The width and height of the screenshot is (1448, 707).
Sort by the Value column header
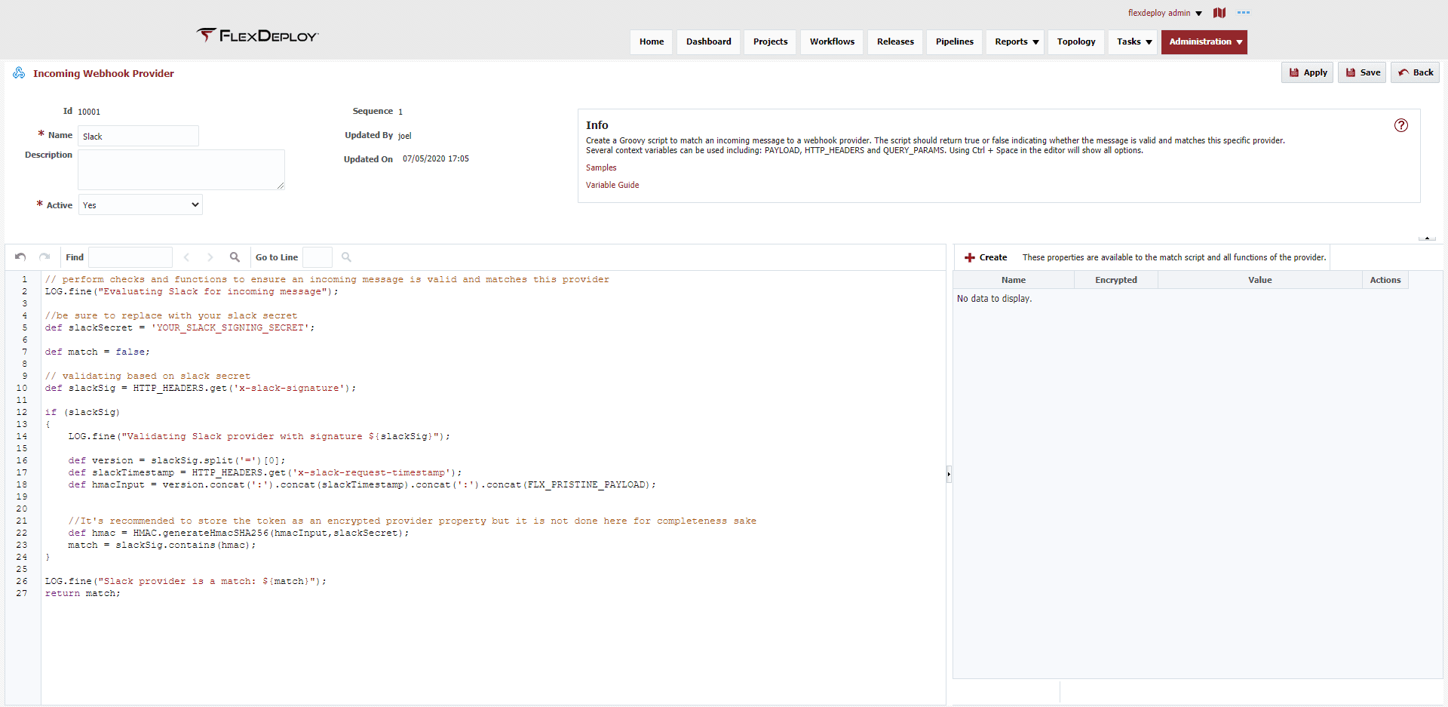1260,280
